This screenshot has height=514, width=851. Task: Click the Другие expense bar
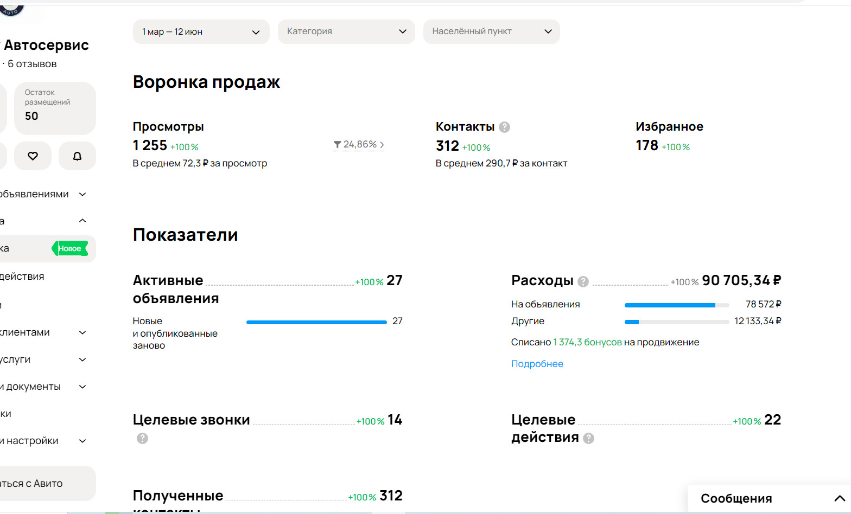pyautogui.click(x=677, y=322)
